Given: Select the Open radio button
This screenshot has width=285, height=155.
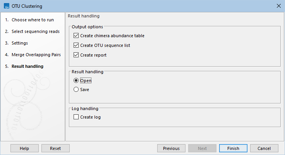Looking at the screenshot, I should tap(76, 81).
